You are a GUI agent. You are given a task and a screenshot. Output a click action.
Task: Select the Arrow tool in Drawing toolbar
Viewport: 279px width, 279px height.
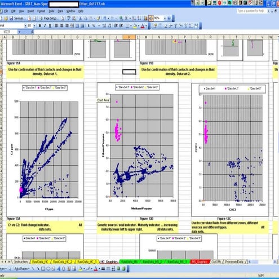pos(38,269)
